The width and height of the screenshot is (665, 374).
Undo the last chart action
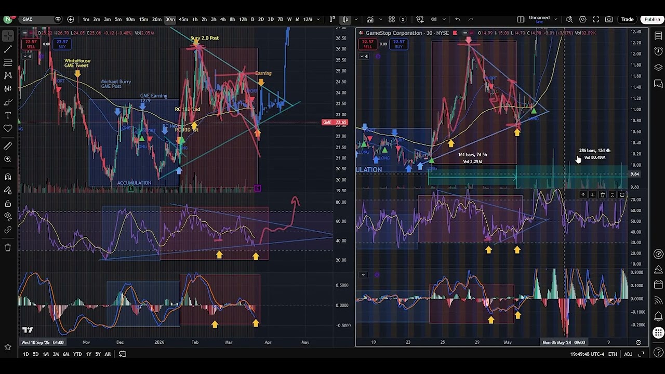coord(458,19)
